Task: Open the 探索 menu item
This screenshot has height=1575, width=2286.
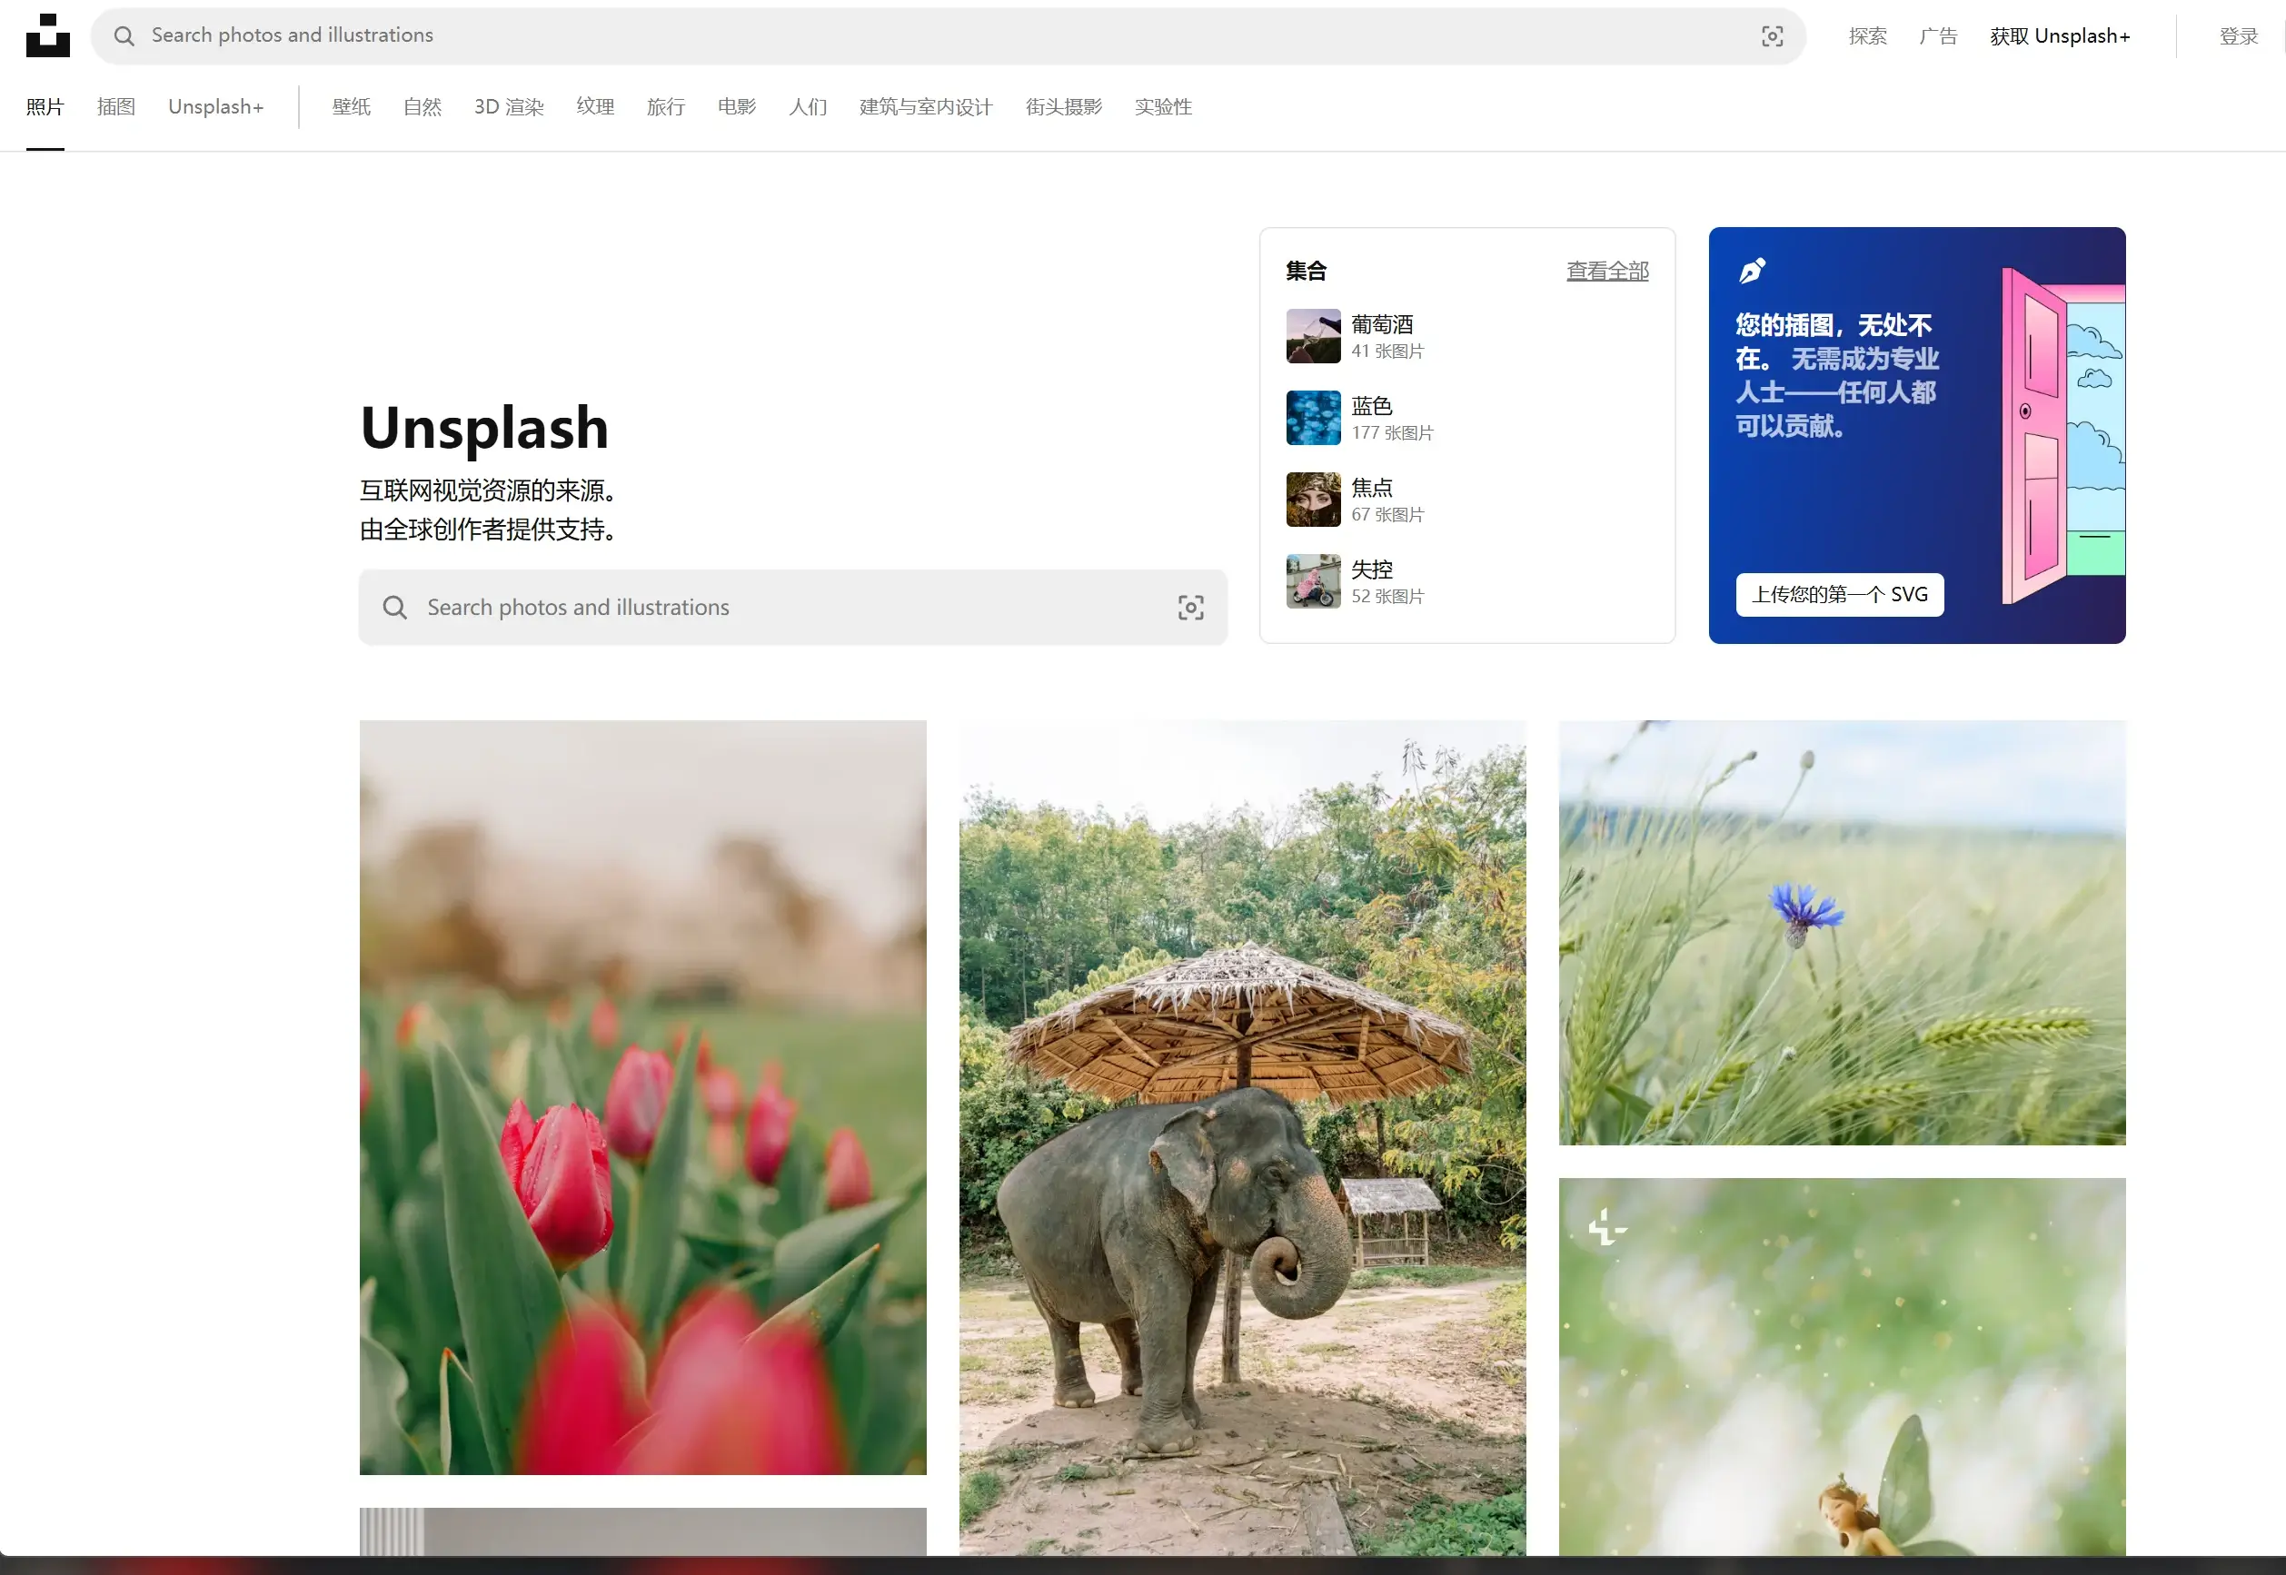Action: tap(1866, 35)
